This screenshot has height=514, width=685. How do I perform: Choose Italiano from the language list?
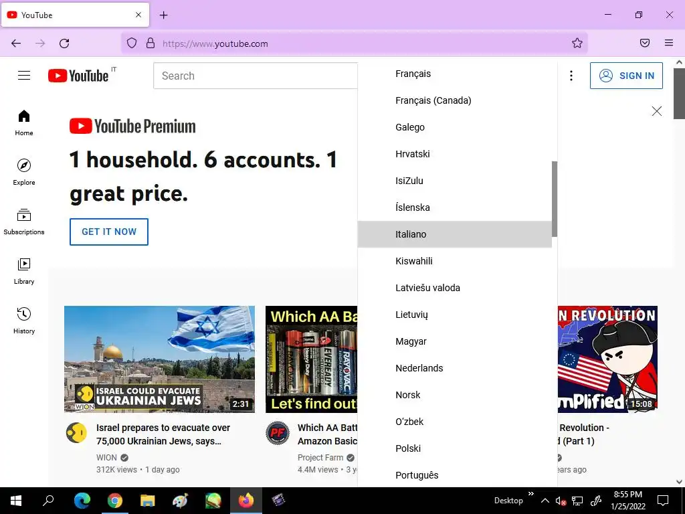(x=454, y=234)
